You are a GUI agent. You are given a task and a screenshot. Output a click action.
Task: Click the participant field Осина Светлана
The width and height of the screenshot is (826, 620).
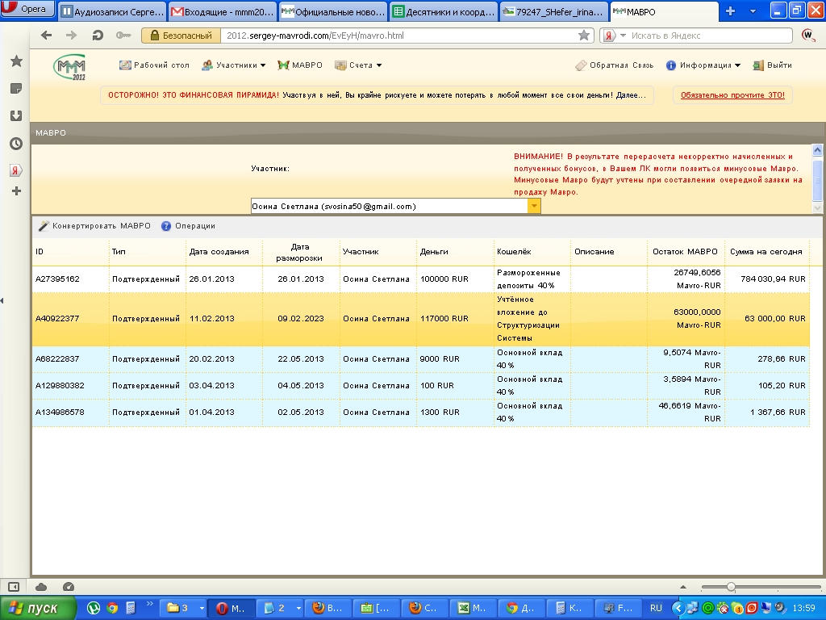[390, 206]
